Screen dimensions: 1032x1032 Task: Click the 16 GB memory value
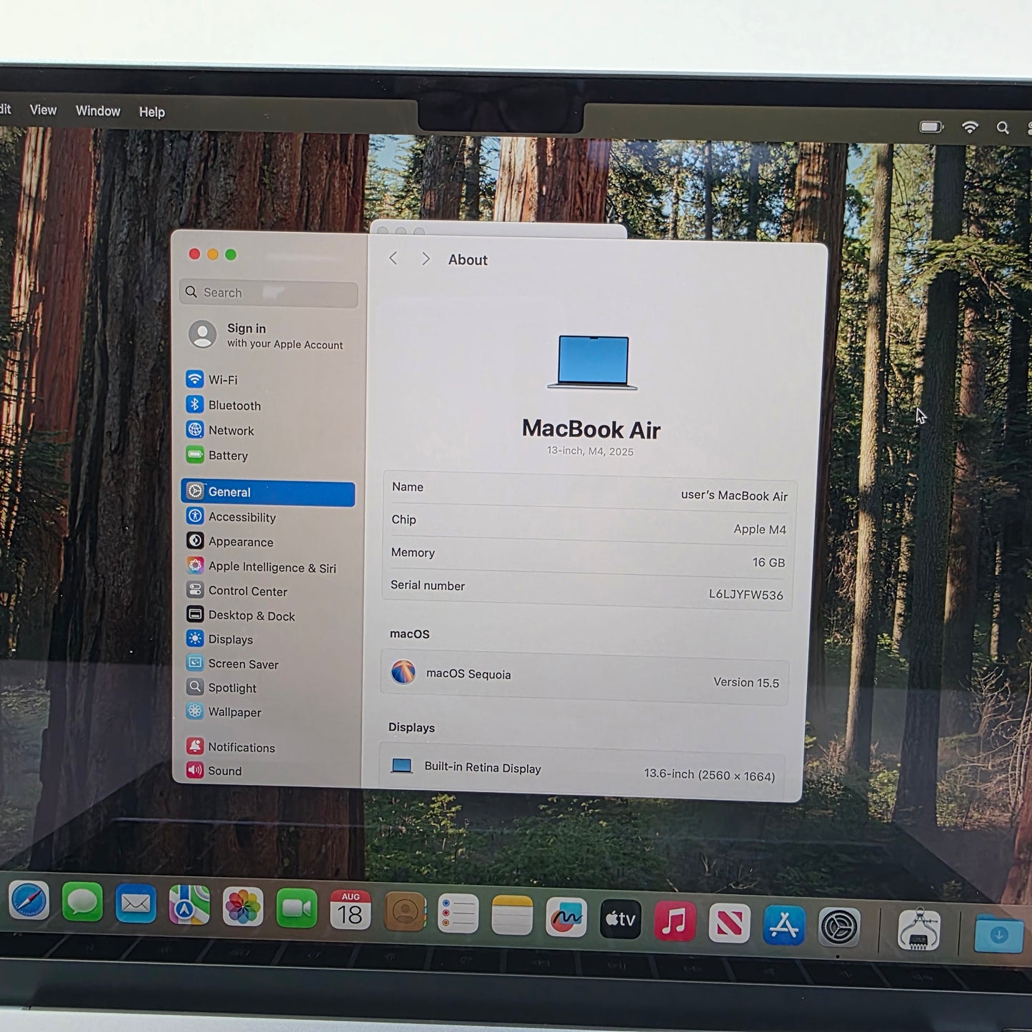coord(768,562)
